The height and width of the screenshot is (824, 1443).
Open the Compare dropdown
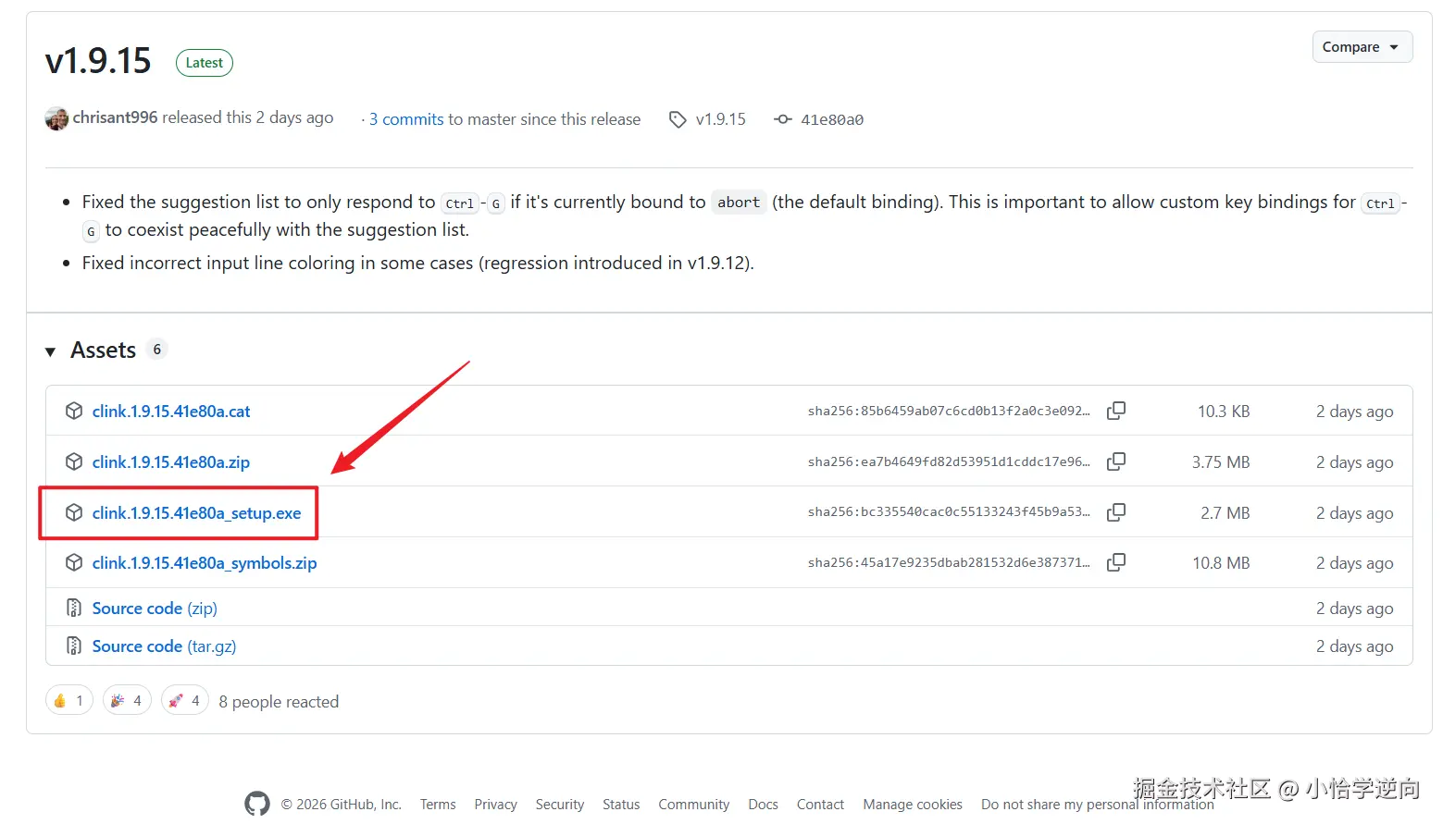pyautogui.click(x=1362, y=47)
